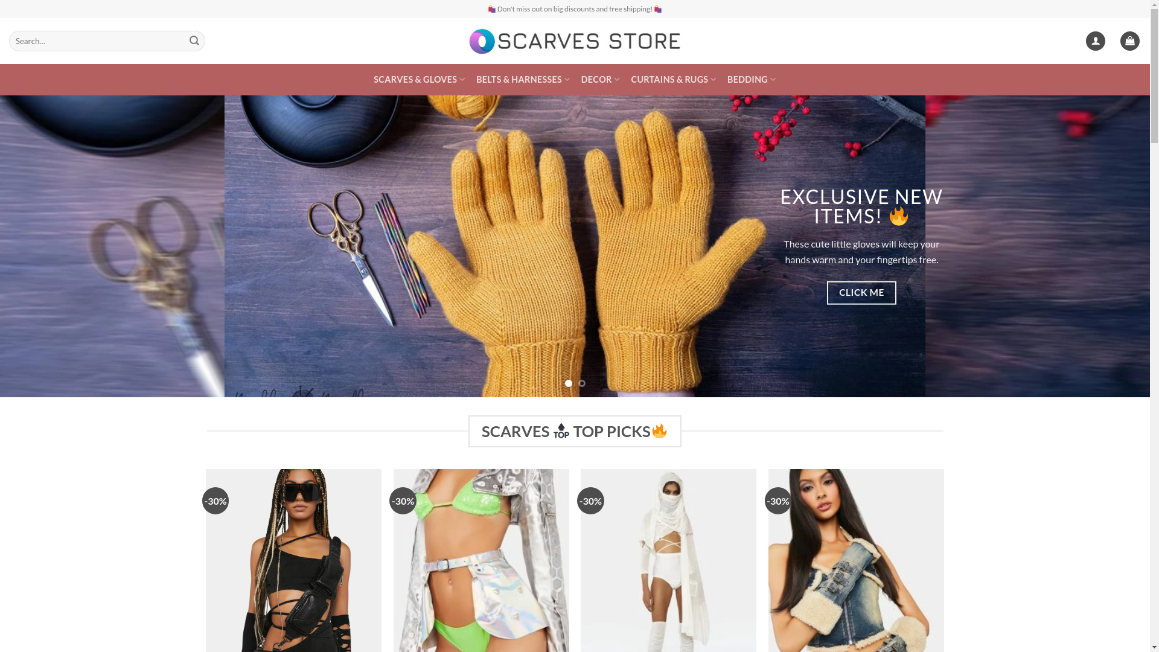Click the Scarves Store logo
Image resolution: width=1159 pixels, height=652 pixels.
575,41
